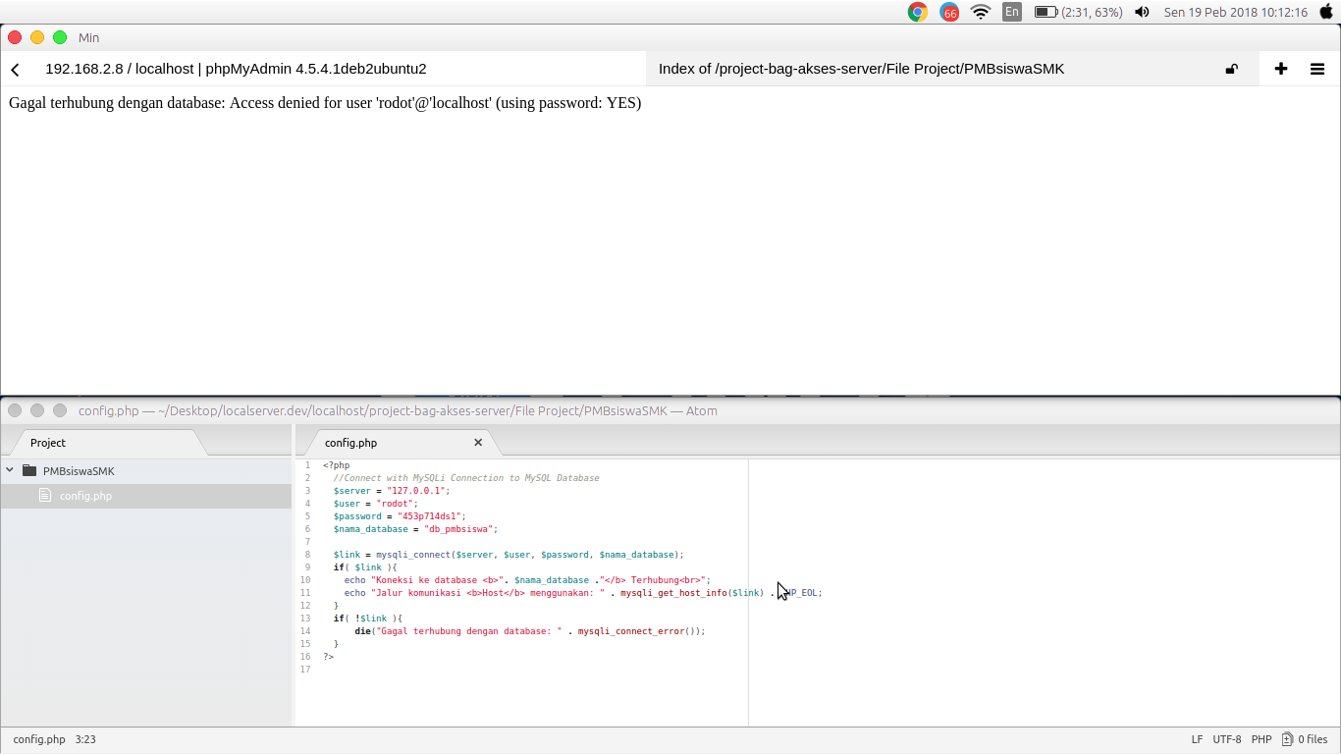
Task: Click the config.php file name in the status bar
Action: click(39, 739)
